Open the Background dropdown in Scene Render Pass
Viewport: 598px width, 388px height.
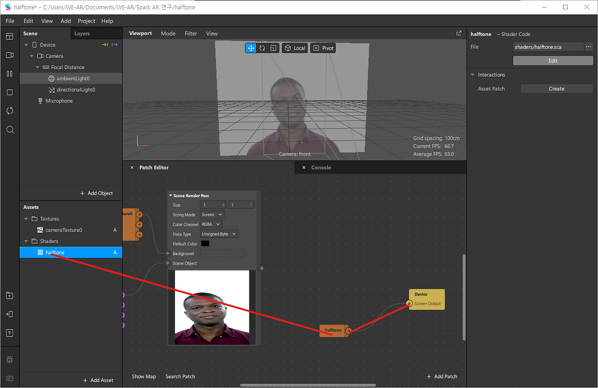coord(222,253)
